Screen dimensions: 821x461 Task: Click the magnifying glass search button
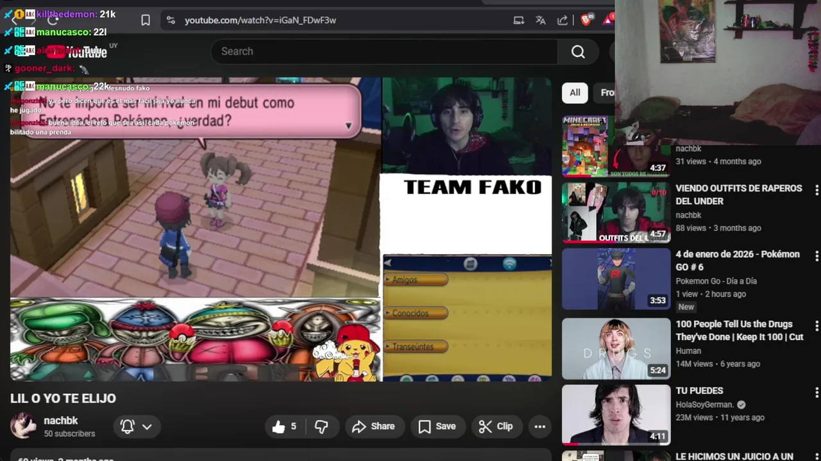(x=578, y=52)
